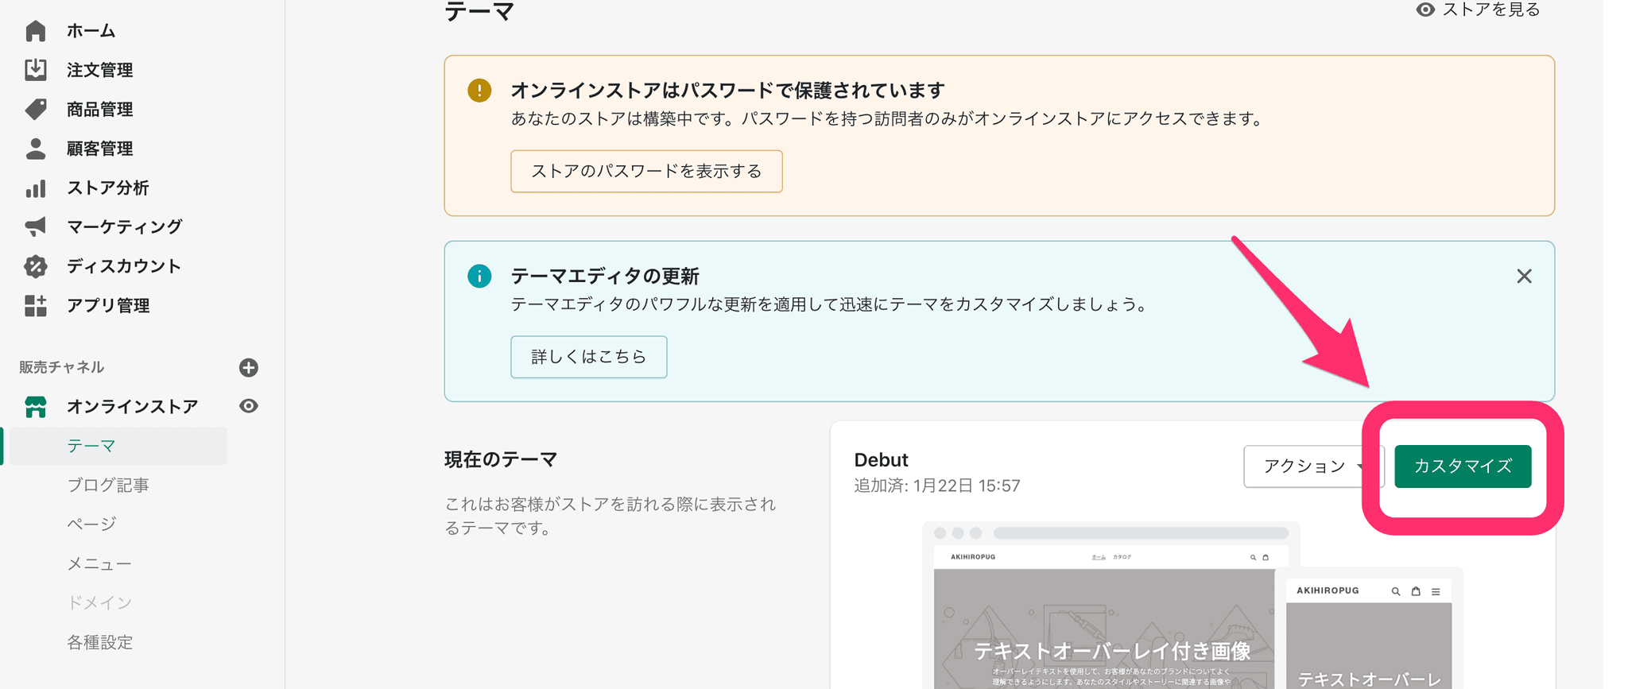Preview online store with the eye icon
1628x689 pixels.
pyautogui.click(x=249, y=406)
